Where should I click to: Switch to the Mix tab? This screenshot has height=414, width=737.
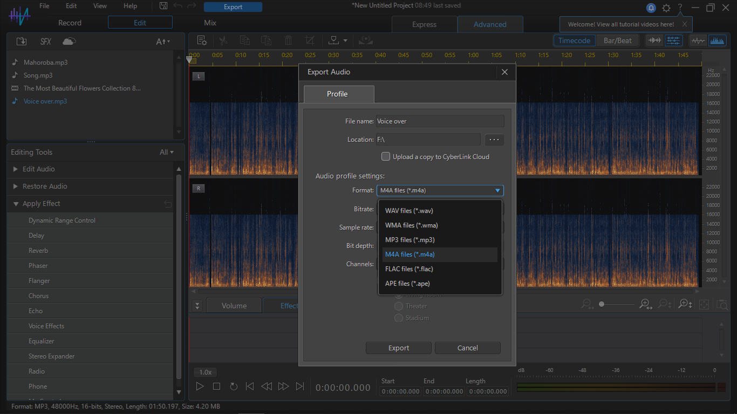(210, 23)
